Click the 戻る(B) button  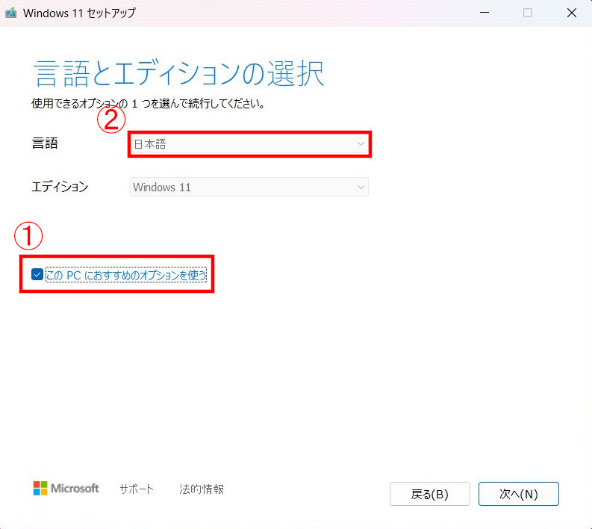coord(430,494)
